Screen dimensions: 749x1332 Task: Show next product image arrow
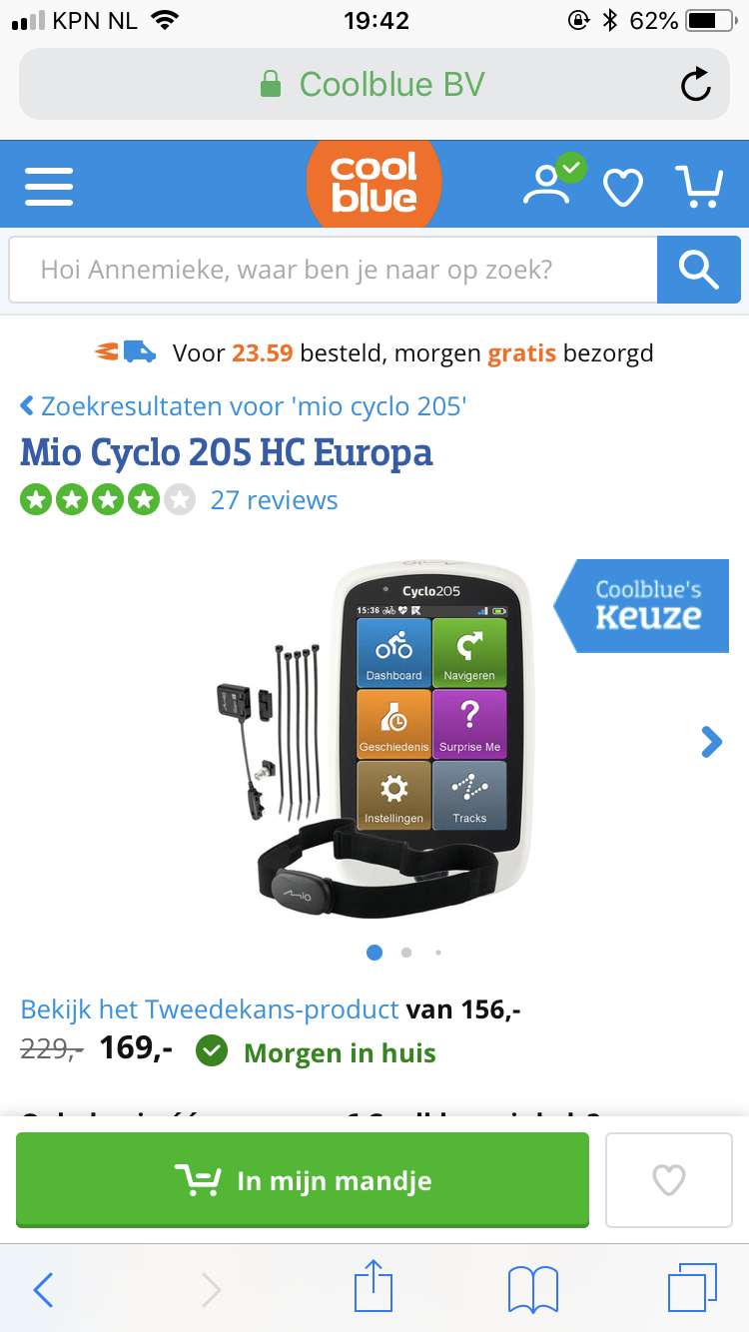point(711,742)
